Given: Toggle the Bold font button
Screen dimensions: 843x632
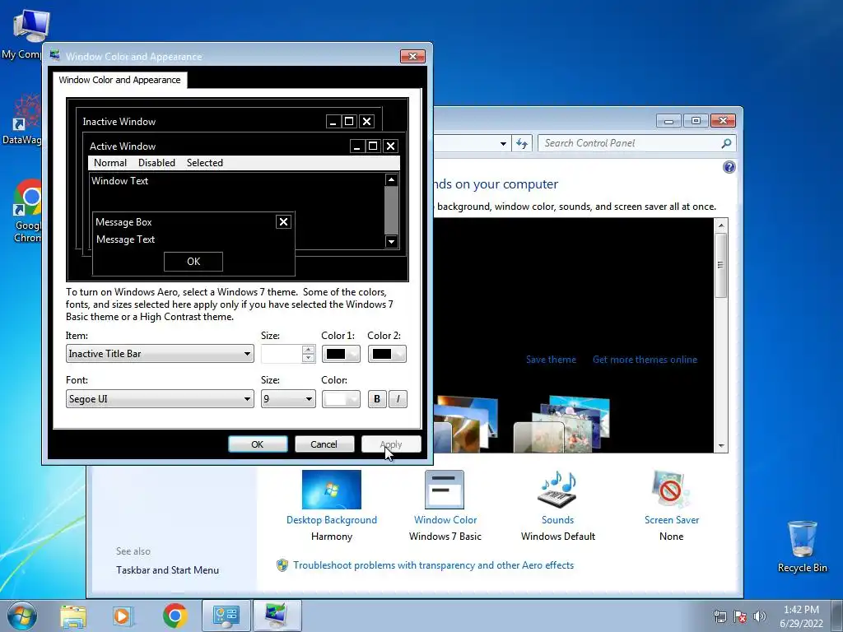Looking at the screenshot, I should [x=377, y=399].
